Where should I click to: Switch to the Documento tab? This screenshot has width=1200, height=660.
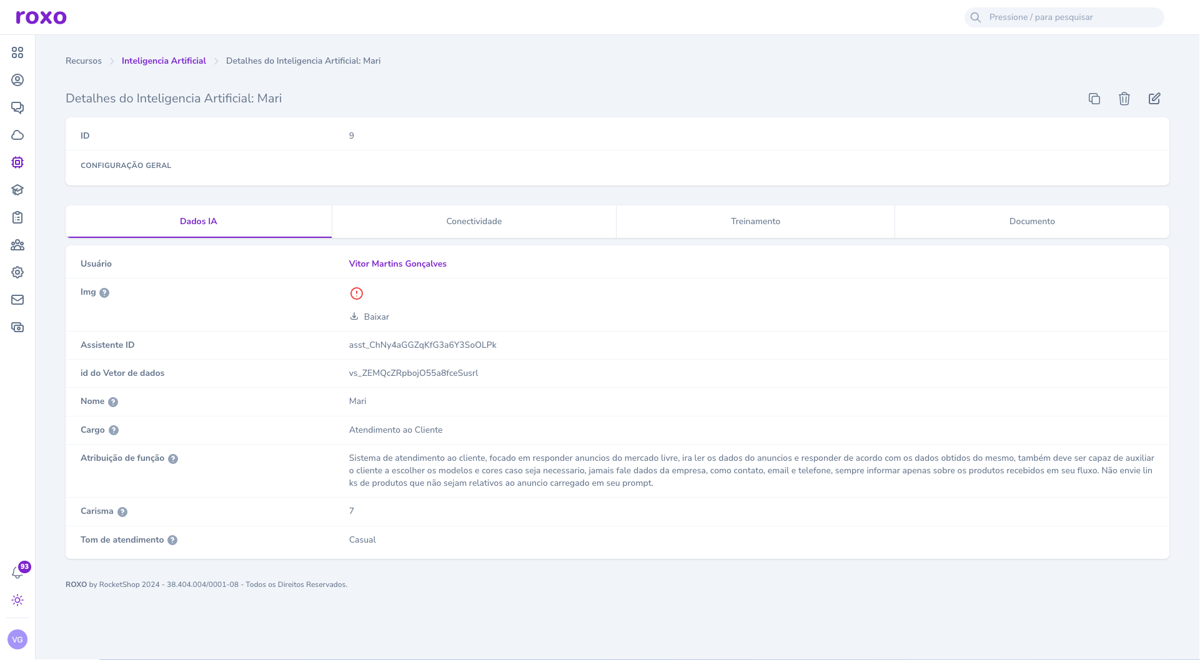pos(1032,222)
